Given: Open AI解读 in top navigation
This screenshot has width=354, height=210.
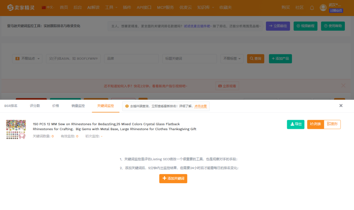Looking at the screenshot, I should click(93, 8).
